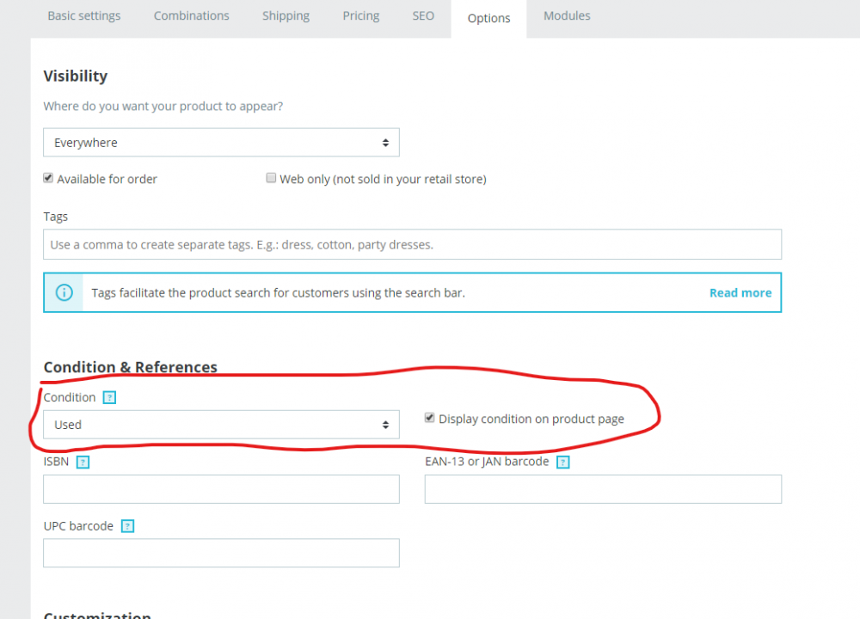Click the UPC barcode help icon
Image resolution: width=860 pixels, height=619 pixels.
pos(127,526)
